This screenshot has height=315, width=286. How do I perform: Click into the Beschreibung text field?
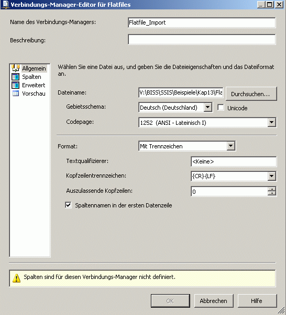[x=202, y=39]
